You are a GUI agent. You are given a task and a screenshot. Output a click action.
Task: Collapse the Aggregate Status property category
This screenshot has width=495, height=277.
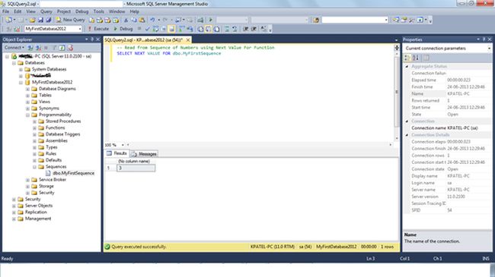coord(407,67)
